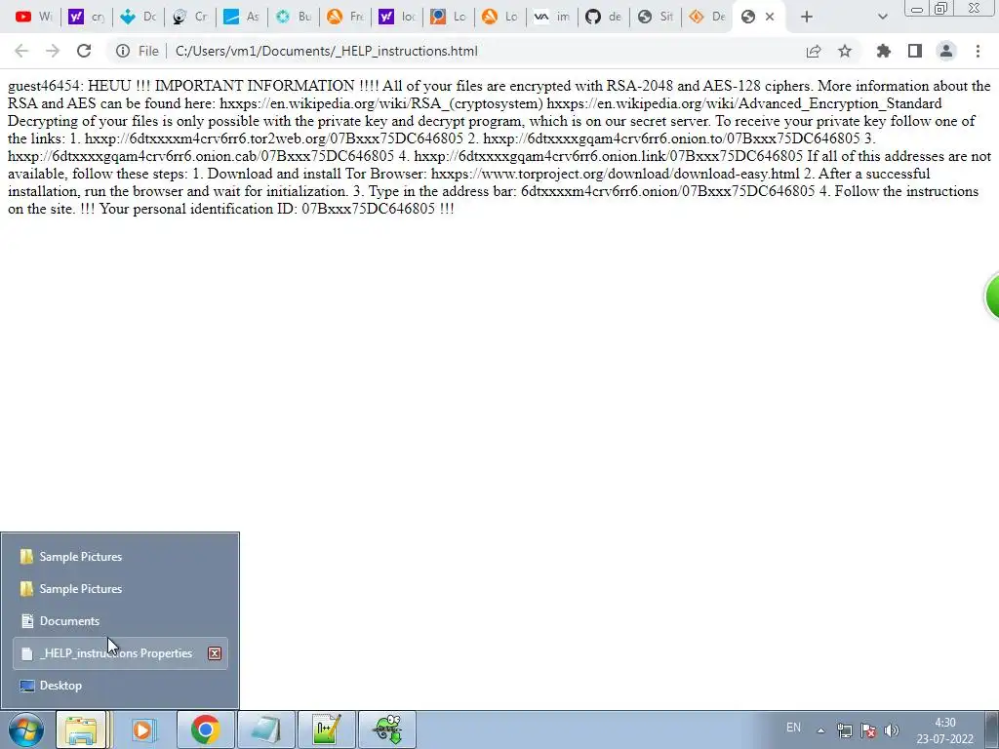The image size is (999, 749).
Task: Open the Chrome extensions puzzle icon
Action: click(884, 51)
